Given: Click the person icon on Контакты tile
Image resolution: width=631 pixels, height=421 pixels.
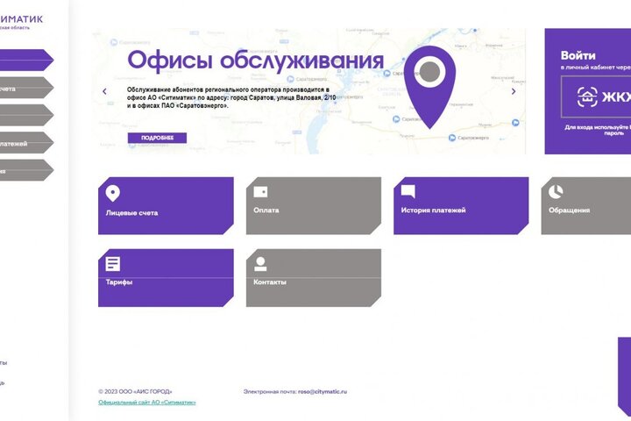Looking at the screenshot, I should click(260, 264).
